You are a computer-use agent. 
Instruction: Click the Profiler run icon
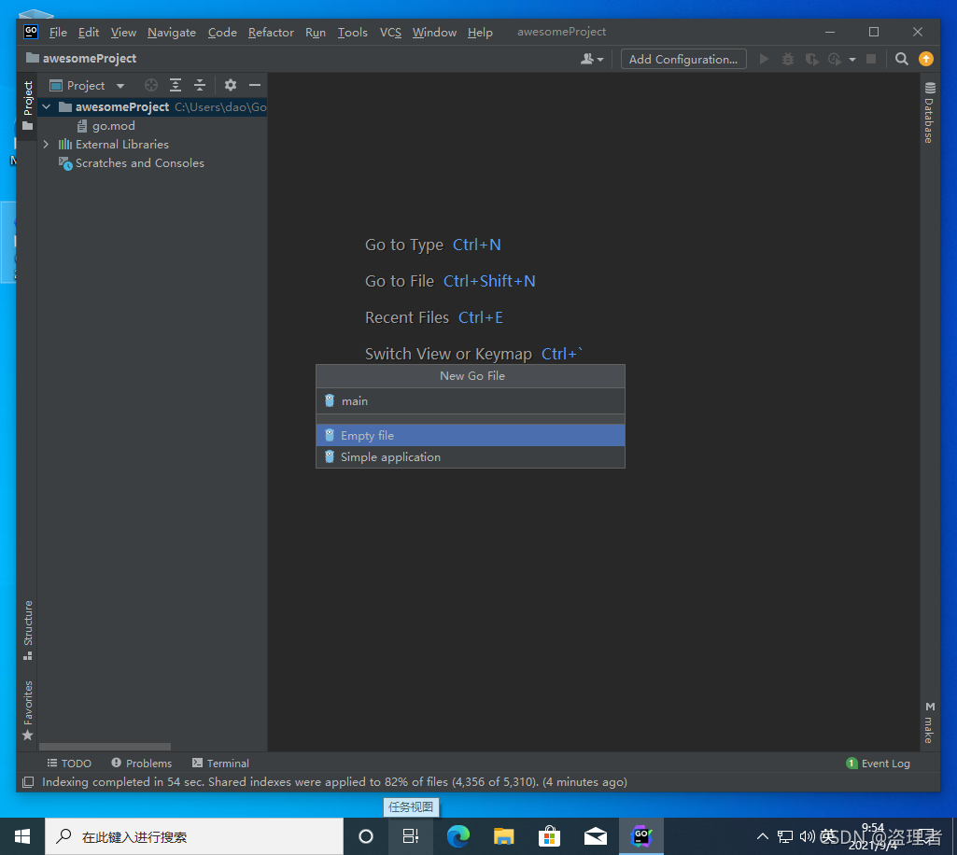(x=835, y=59)
